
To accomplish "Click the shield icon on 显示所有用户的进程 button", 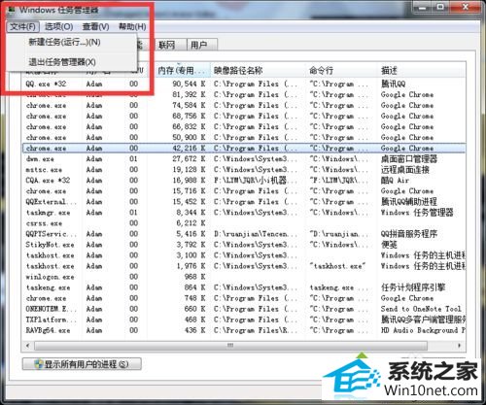I will pos(39,364).
